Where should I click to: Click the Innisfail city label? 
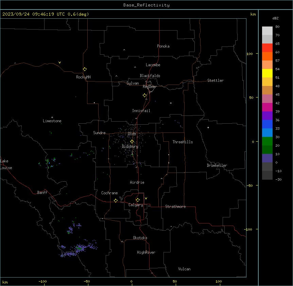click(x=141, y=111)
